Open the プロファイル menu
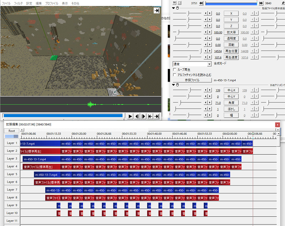The image size is (285, 226). [52, 3]
